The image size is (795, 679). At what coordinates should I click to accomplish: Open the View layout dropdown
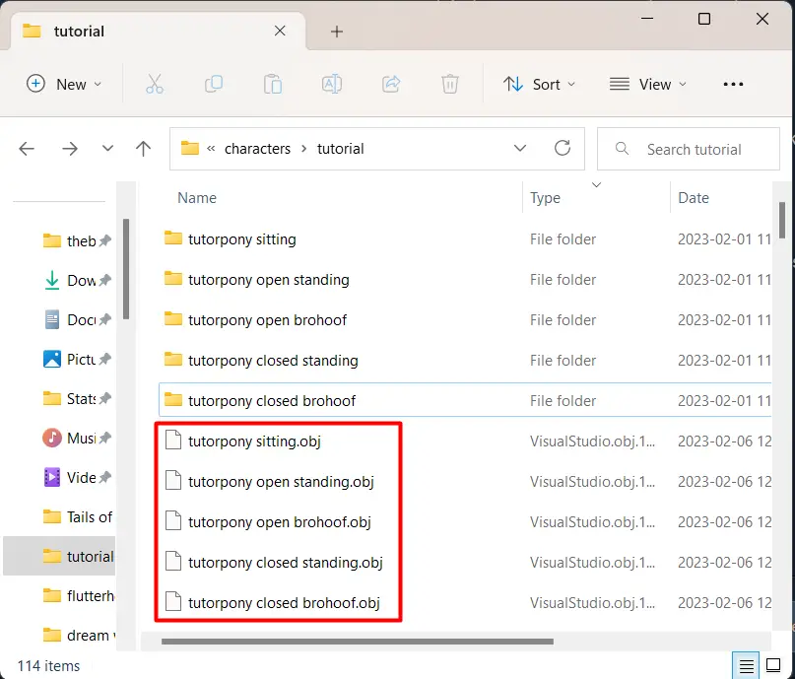648,84
